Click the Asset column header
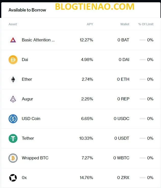 click(x=13, y=24)
